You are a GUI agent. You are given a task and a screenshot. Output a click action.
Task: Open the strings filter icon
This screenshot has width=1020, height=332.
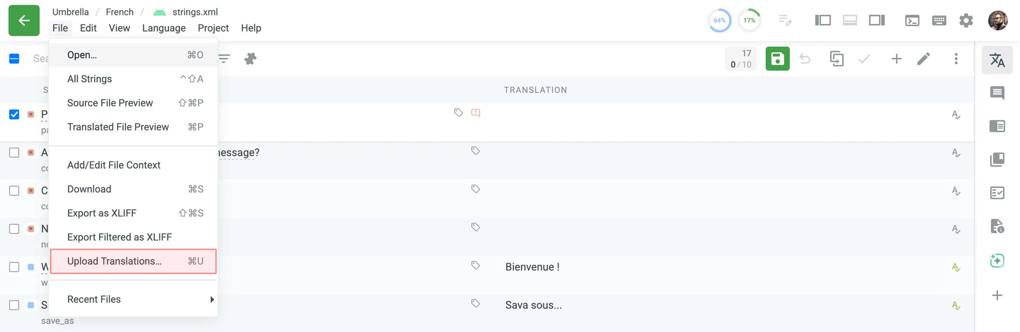click(x=224, y=58)
